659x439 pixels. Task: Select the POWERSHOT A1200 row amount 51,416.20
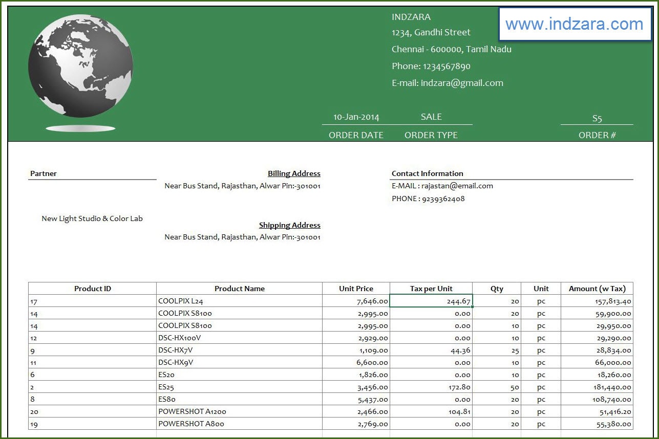613,411
